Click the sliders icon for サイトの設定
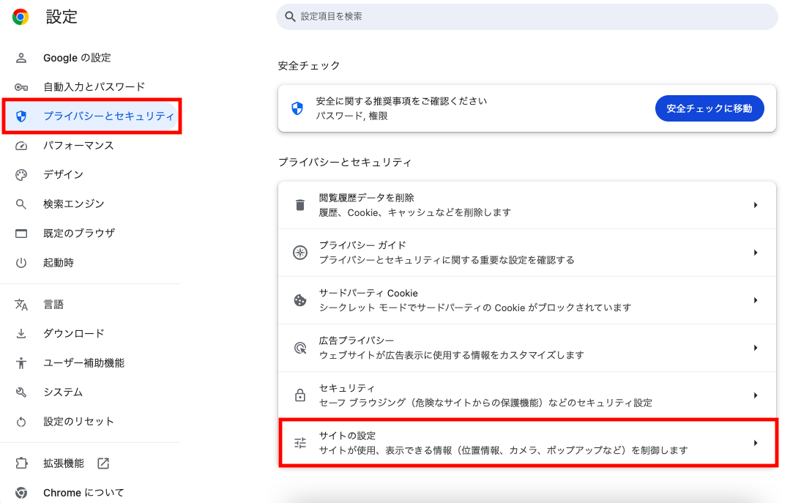Viewport: 801px width, 503px height. click(x=300, y=443)
